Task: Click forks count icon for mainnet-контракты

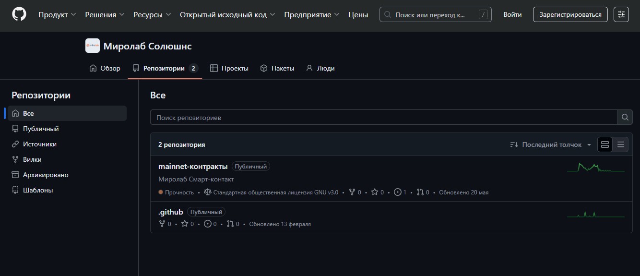Action: click(352, 192)
